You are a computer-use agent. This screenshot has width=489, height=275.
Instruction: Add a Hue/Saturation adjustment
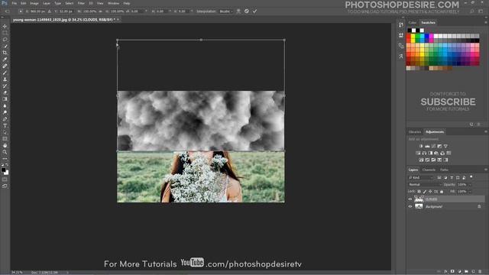pyautogui.click(x=418, y=153)
